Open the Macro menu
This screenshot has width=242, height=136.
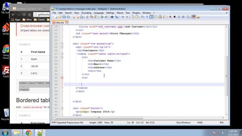[x=120, y=13]
